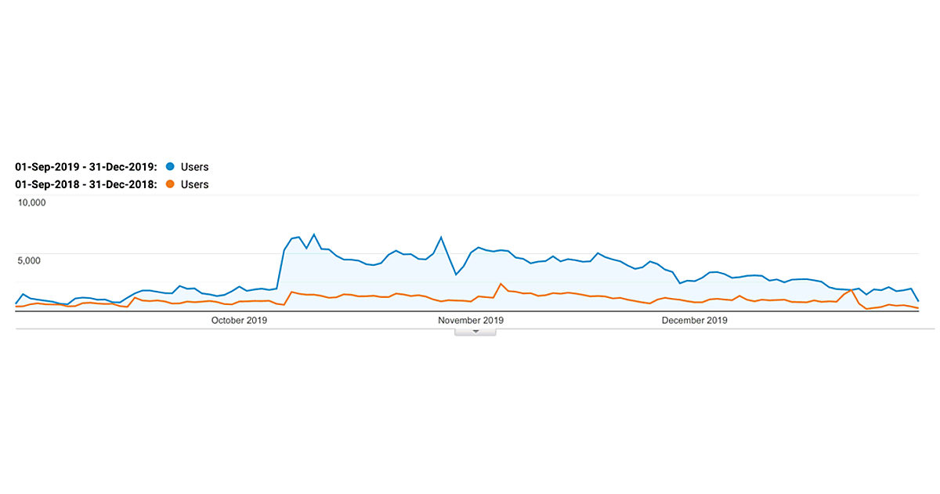The image size is (940, 494).
Task: Click the blue line's sharp dip before November
Action: pyautogui.click(x=456, y=274)
